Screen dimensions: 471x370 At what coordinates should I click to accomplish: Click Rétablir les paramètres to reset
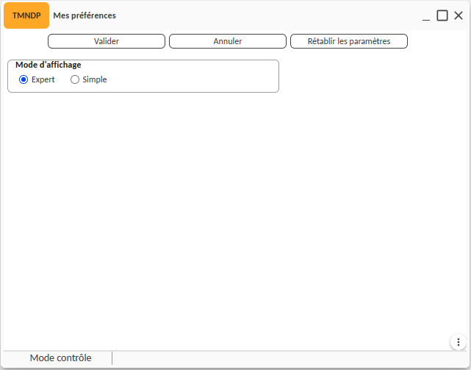349,41
